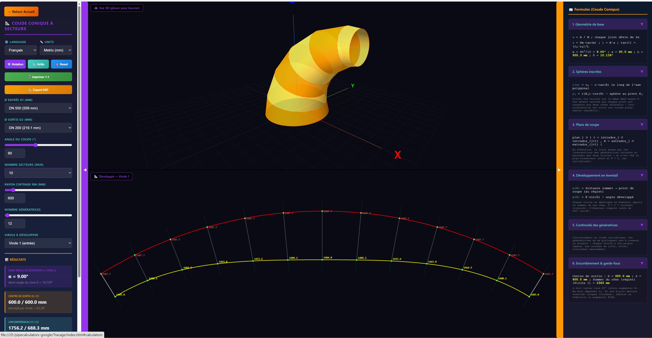Click the green Y axis label
Image resolution: width=652 pixels, height=338 pixels.
click(352, 86)
